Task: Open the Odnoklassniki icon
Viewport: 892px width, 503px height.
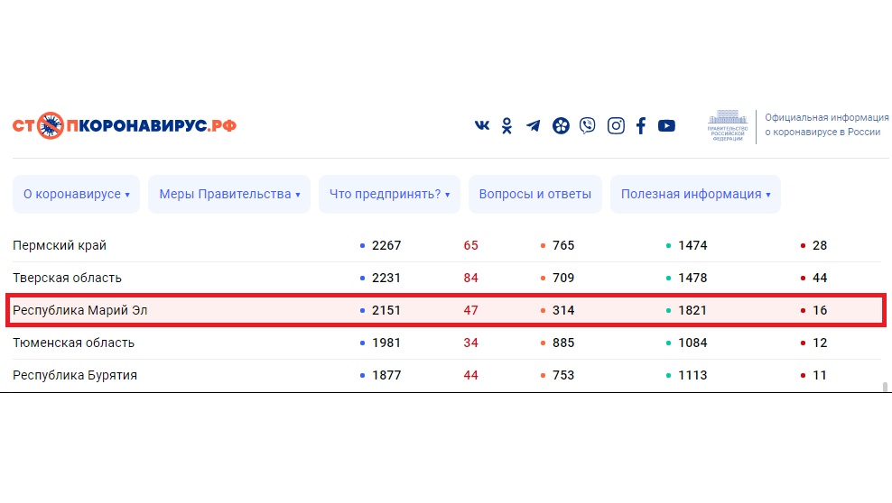Action: (506, 125)
